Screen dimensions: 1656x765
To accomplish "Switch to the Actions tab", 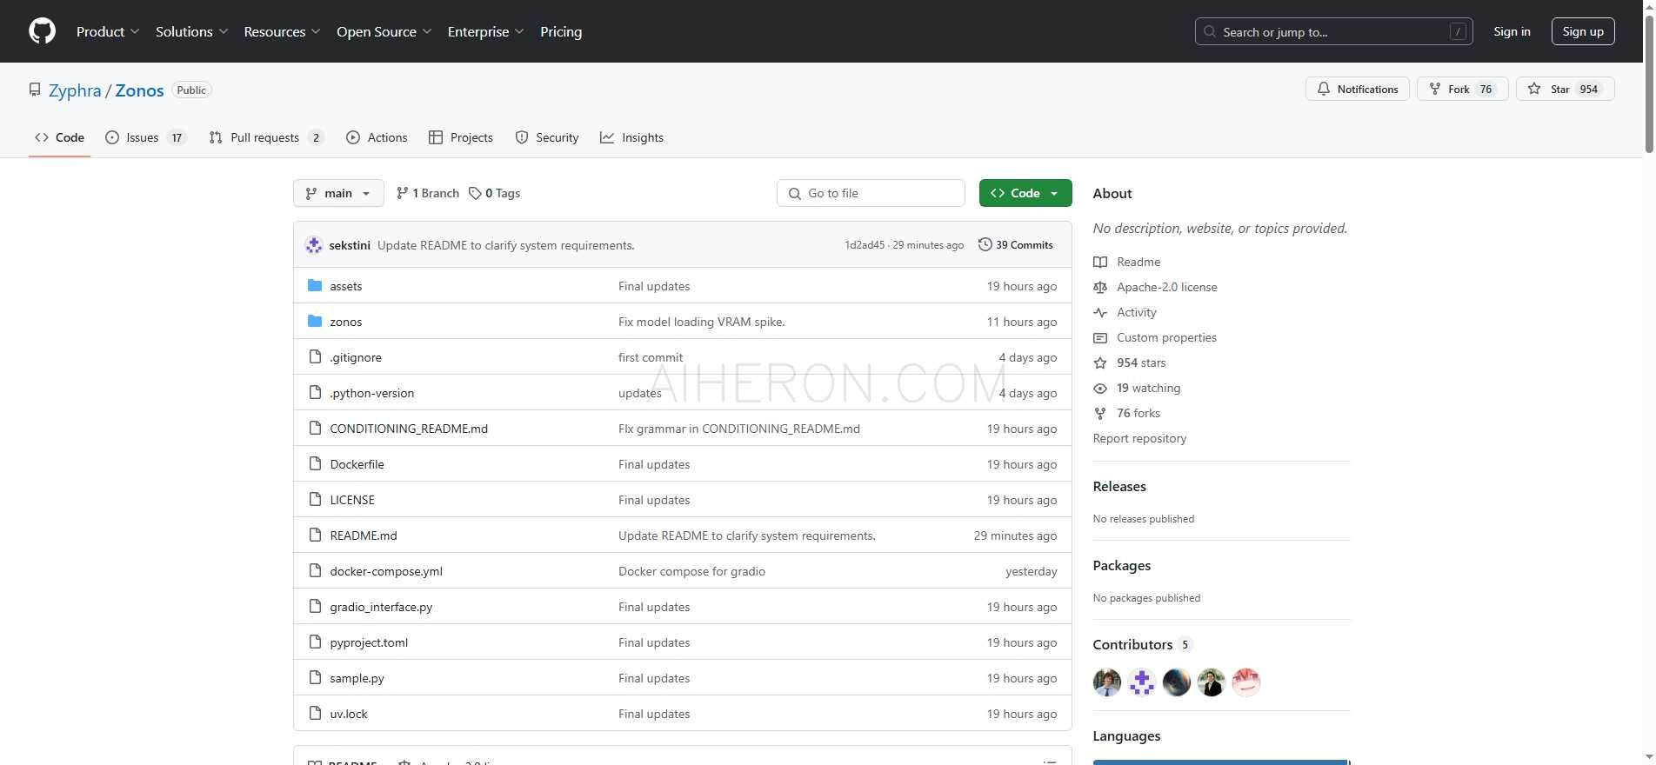I will [377, 137].
